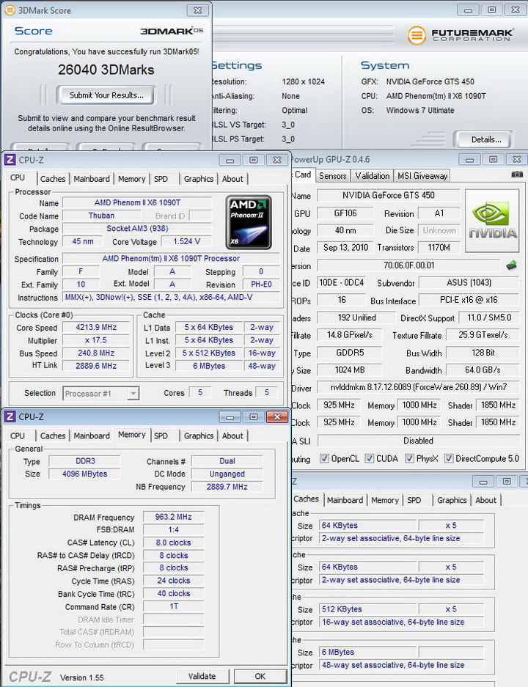Open the GPU-Z Validation tab
This screenshot has height=687, width=528.
pos(372,176)
